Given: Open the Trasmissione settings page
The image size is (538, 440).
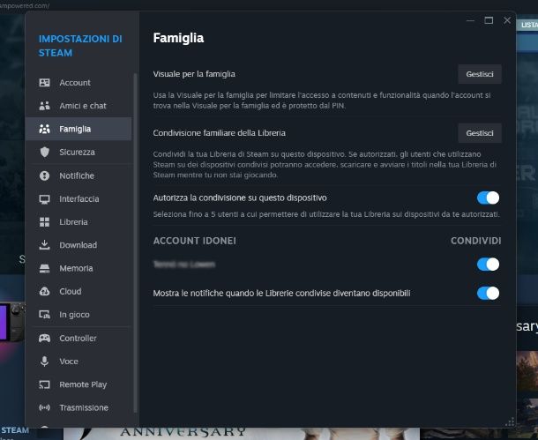Looking at the screenshot, I should 78,407.
